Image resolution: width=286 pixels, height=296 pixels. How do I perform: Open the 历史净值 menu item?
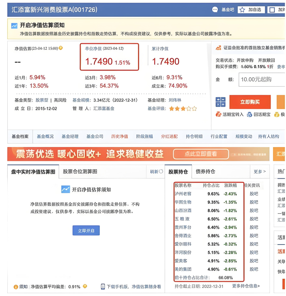coord(119,136)
